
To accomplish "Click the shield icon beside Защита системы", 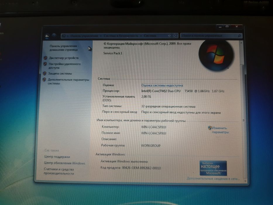I will 44,74.
